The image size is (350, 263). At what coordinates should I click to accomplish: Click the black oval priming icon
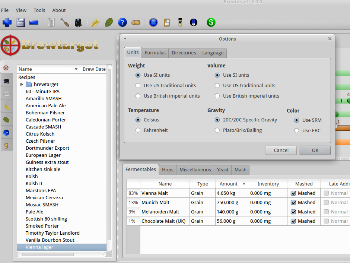point(194,22)
